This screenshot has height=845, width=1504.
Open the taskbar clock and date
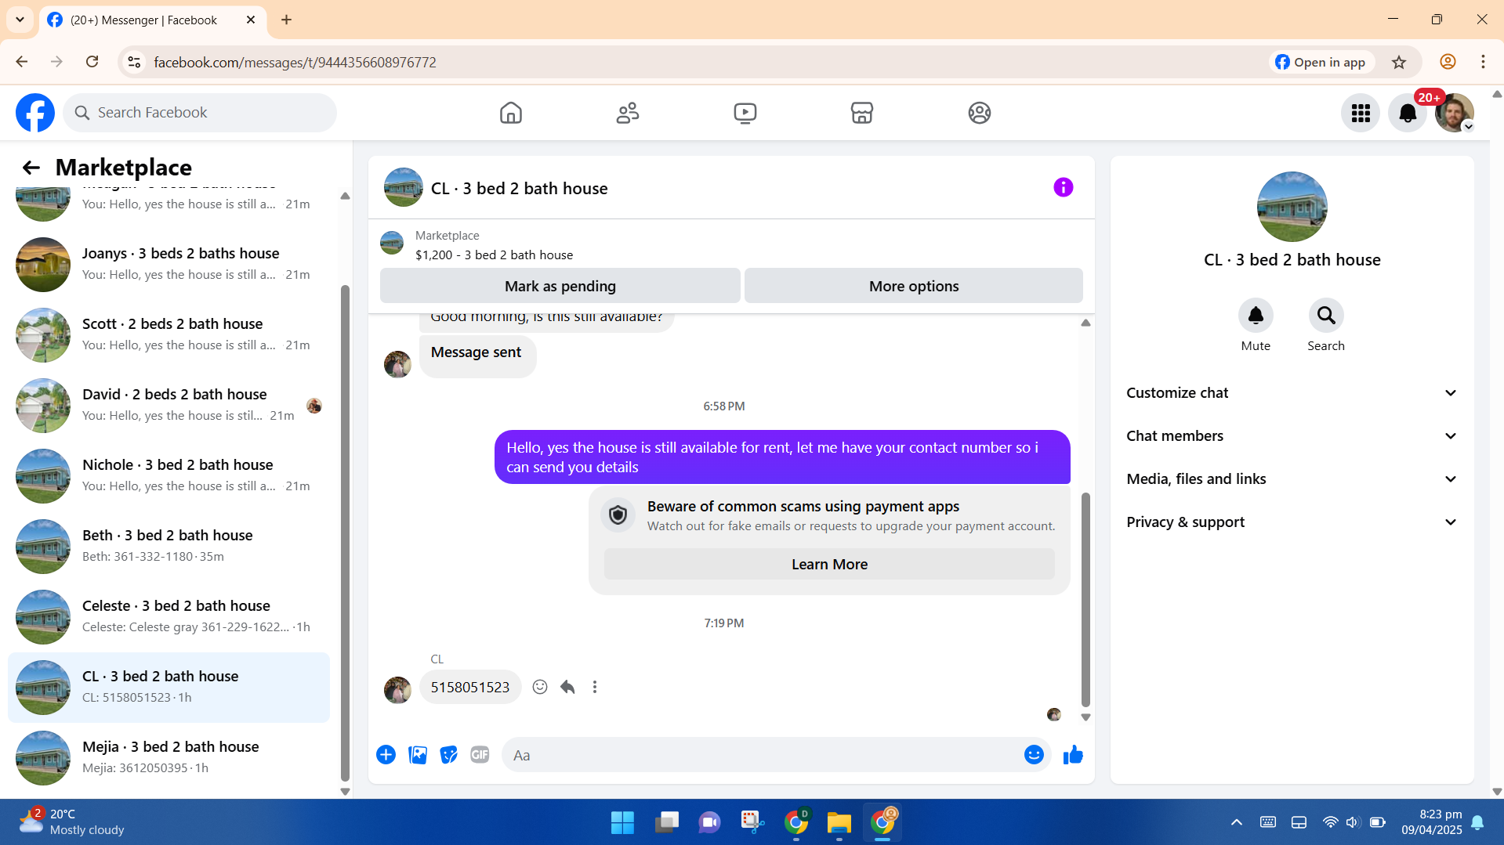[x=1431, y=822]
